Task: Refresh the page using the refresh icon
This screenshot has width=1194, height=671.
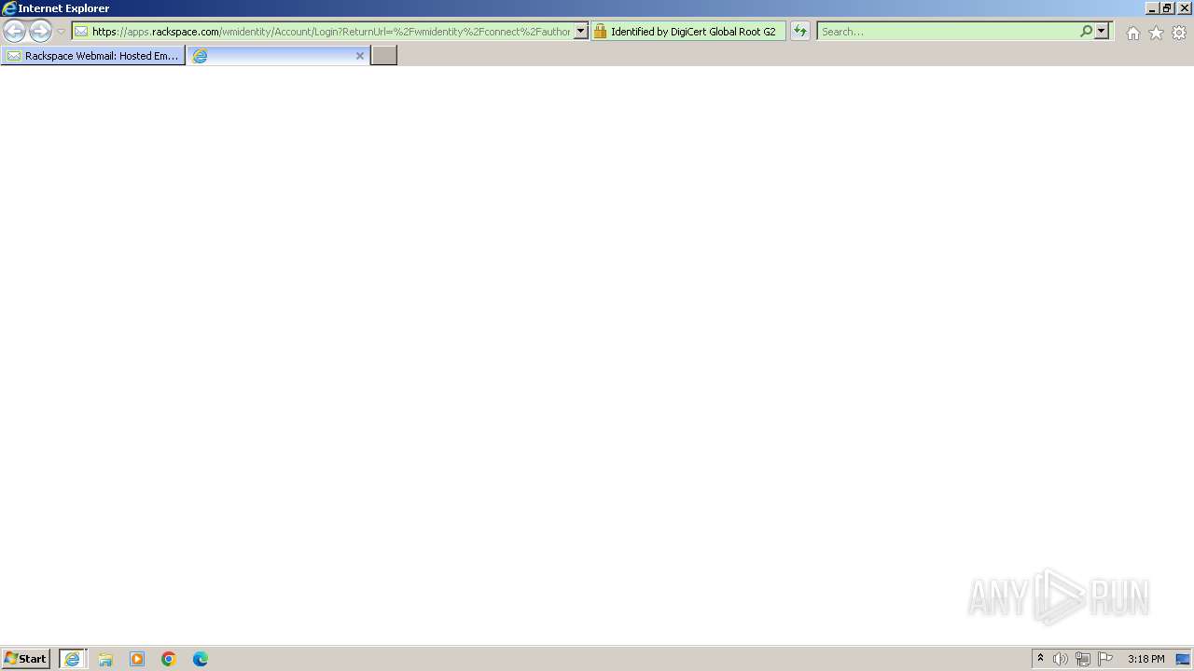Action: (x=800, y=32)
